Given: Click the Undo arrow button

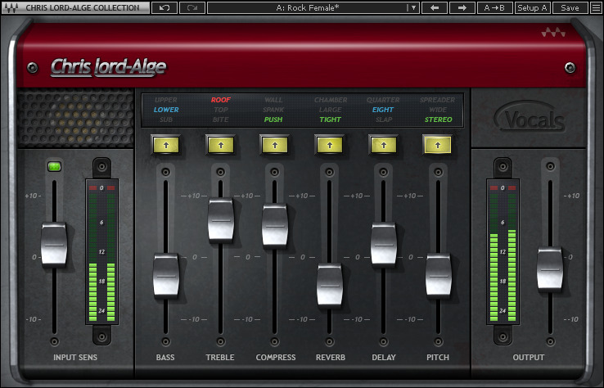Looking at the screenshot, I should [165, 7].
